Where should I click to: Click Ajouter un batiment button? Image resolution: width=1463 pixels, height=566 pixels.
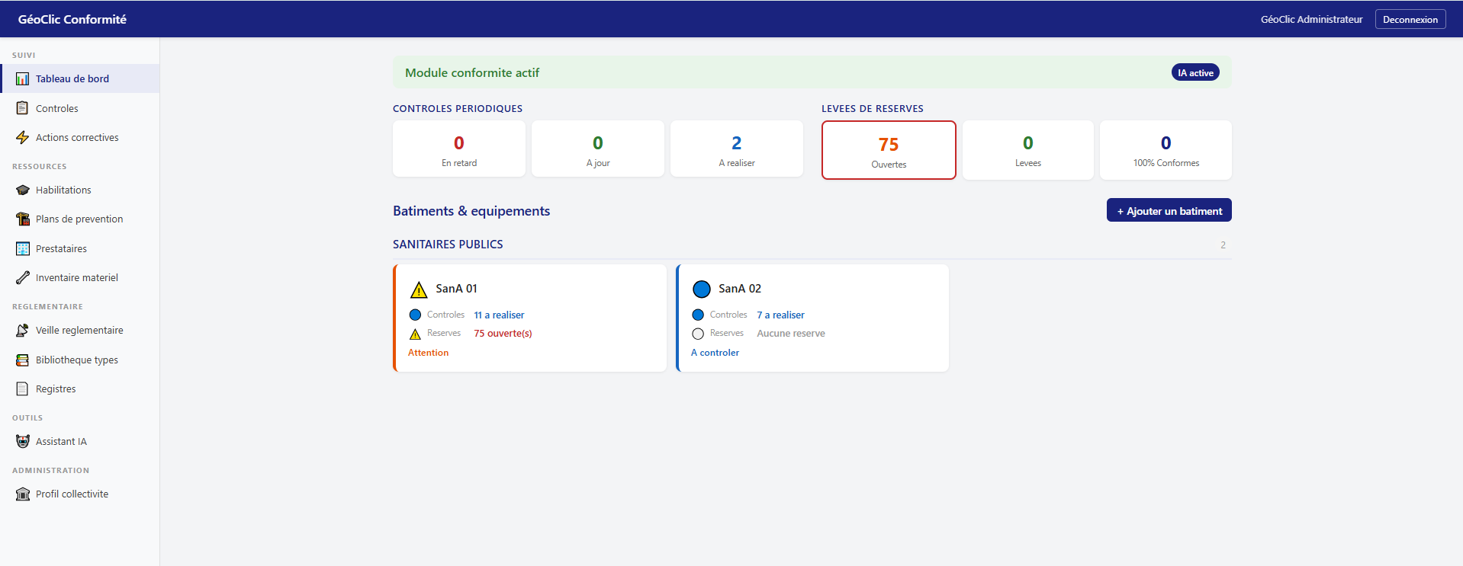(x=1169, y=211)
